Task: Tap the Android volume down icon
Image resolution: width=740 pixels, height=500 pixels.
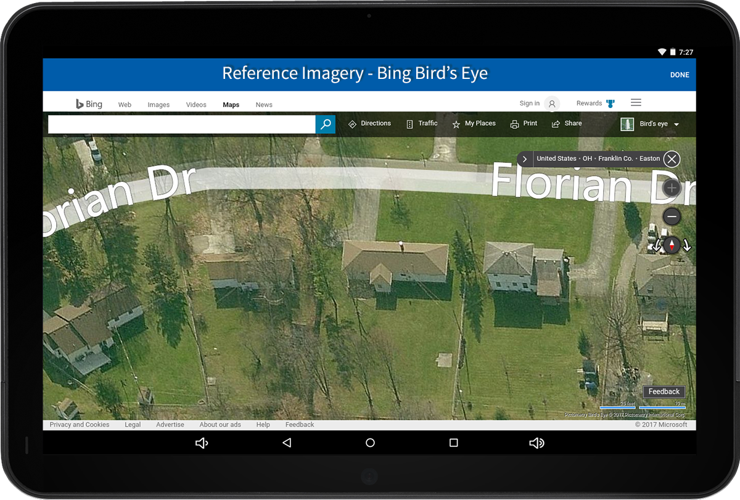Action: coord(201,443)
